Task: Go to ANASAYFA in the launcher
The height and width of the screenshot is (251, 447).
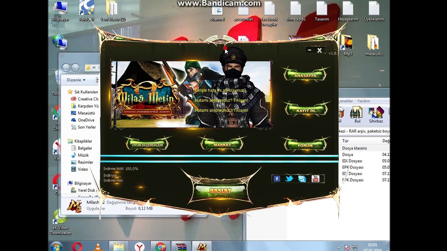Action: [x=305, y=75]
